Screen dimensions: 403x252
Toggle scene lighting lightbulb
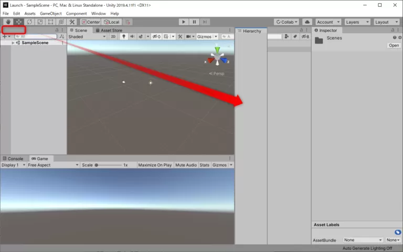tap(124, 37)
